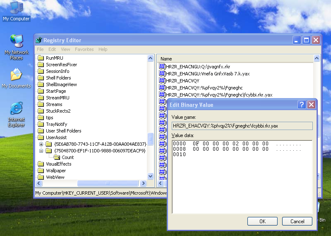The width and height of the screenshot is (331, 236).
Task: Click tree pane scroll down arrow
Action: point(150,176)
